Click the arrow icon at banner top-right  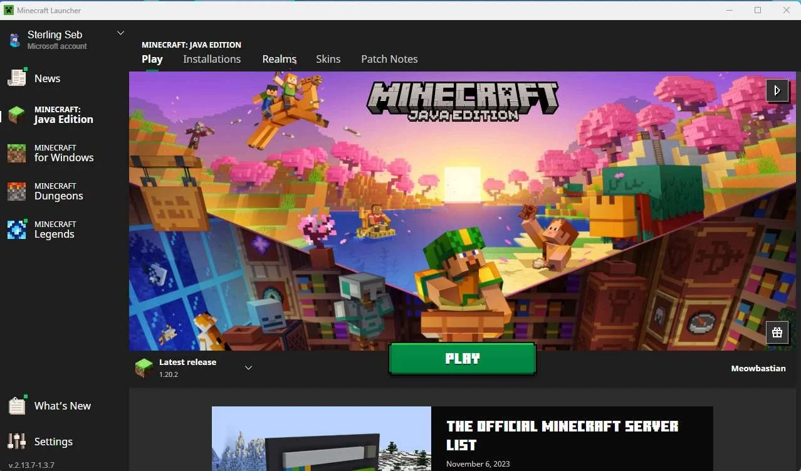777,90
